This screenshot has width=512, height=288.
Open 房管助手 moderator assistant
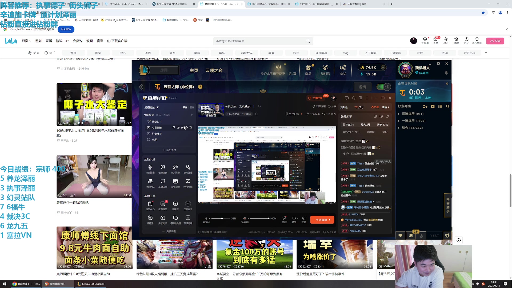click(163, 220)
